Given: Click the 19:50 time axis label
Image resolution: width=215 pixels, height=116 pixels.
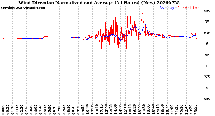Looking at the screenshot, I should pyautogui.click(x=162, y=110).
